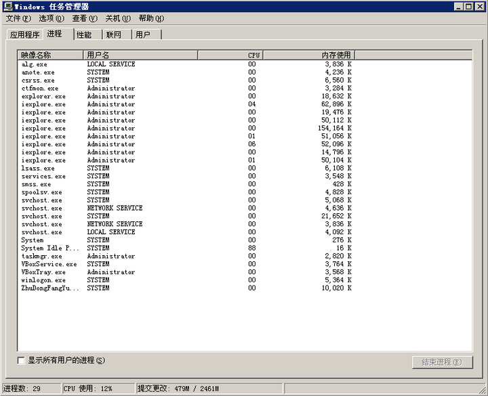Open the 查看(V) menu
This screenshot has height=396, width=488.
(x=85, y=19)
